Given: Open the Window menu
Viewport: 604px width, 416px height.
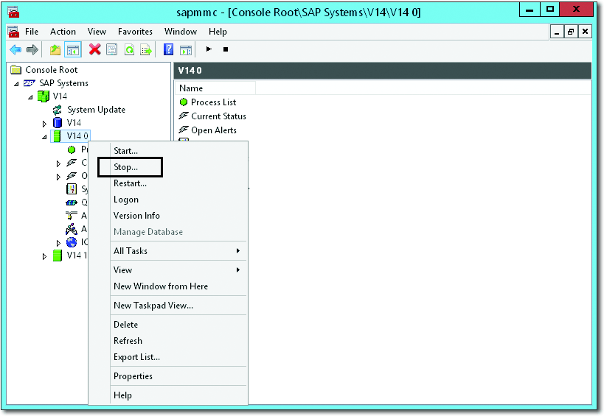Looking at the screenshot, I should 181,32.
